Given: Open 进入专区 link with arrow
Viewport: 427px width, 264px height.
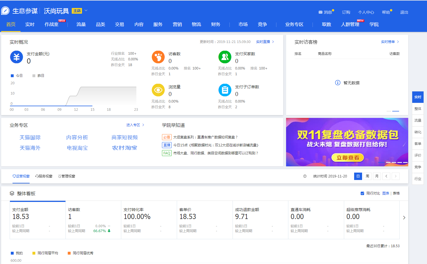Looking at the screenshot, I should pos(135,125).
